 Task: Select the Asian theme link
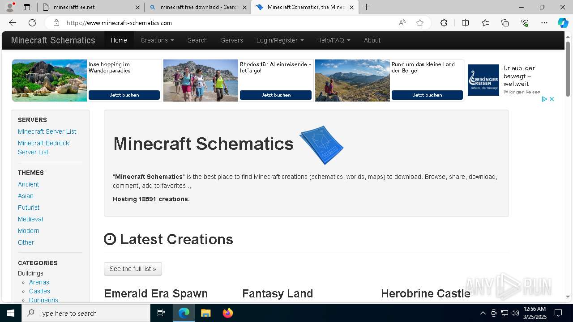26,196
